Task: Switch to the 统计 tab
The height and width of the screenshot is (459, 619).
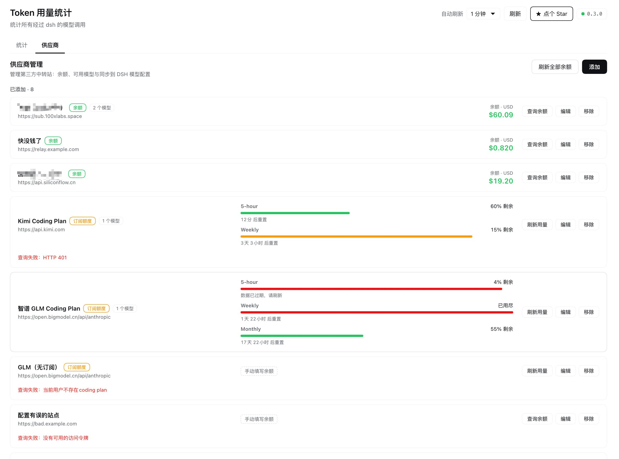Action: click(22, 45)
